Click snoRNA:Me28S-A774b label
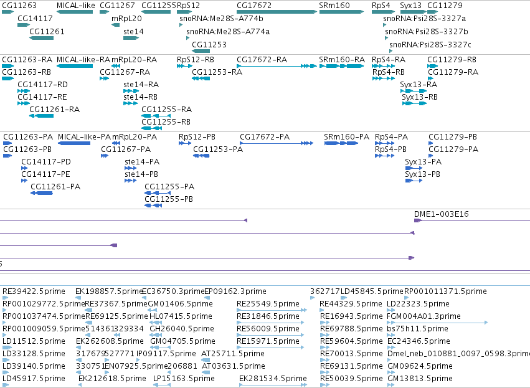 (x=221, y=18)
